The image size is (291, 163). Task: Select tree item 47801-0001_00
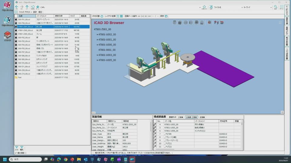107,50
